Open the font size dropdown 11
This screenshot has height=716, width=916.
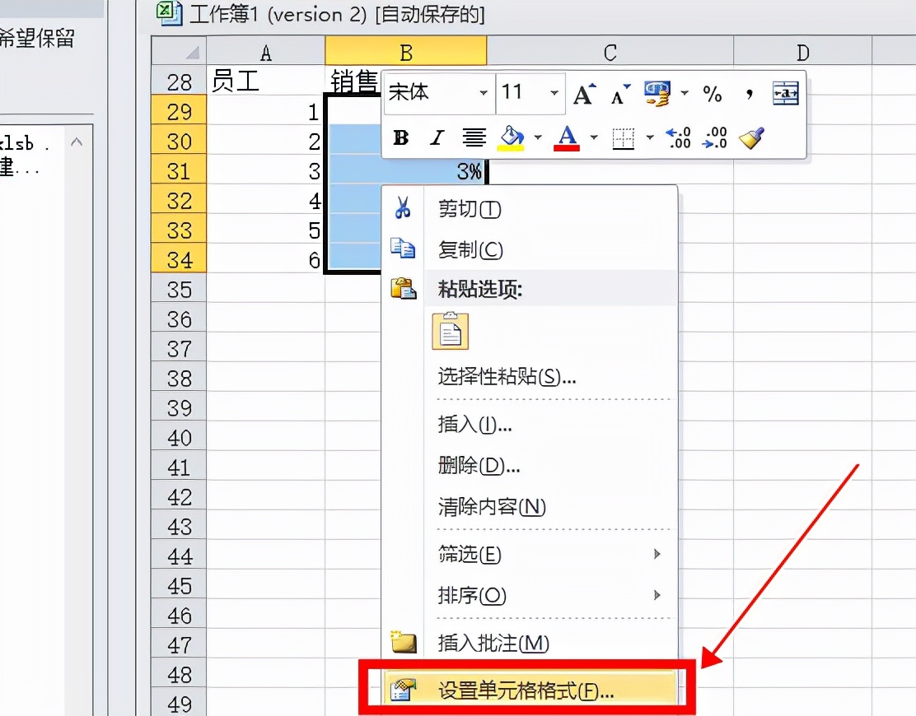[554, 93]
